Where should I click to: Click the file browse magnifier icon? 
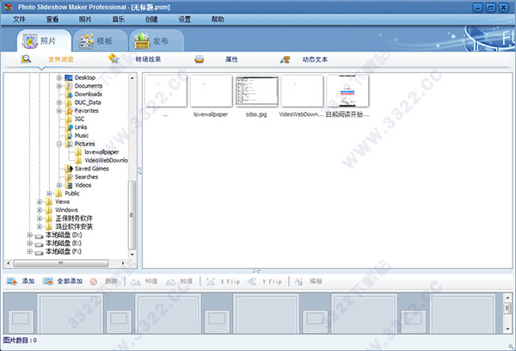pos(26,59)
